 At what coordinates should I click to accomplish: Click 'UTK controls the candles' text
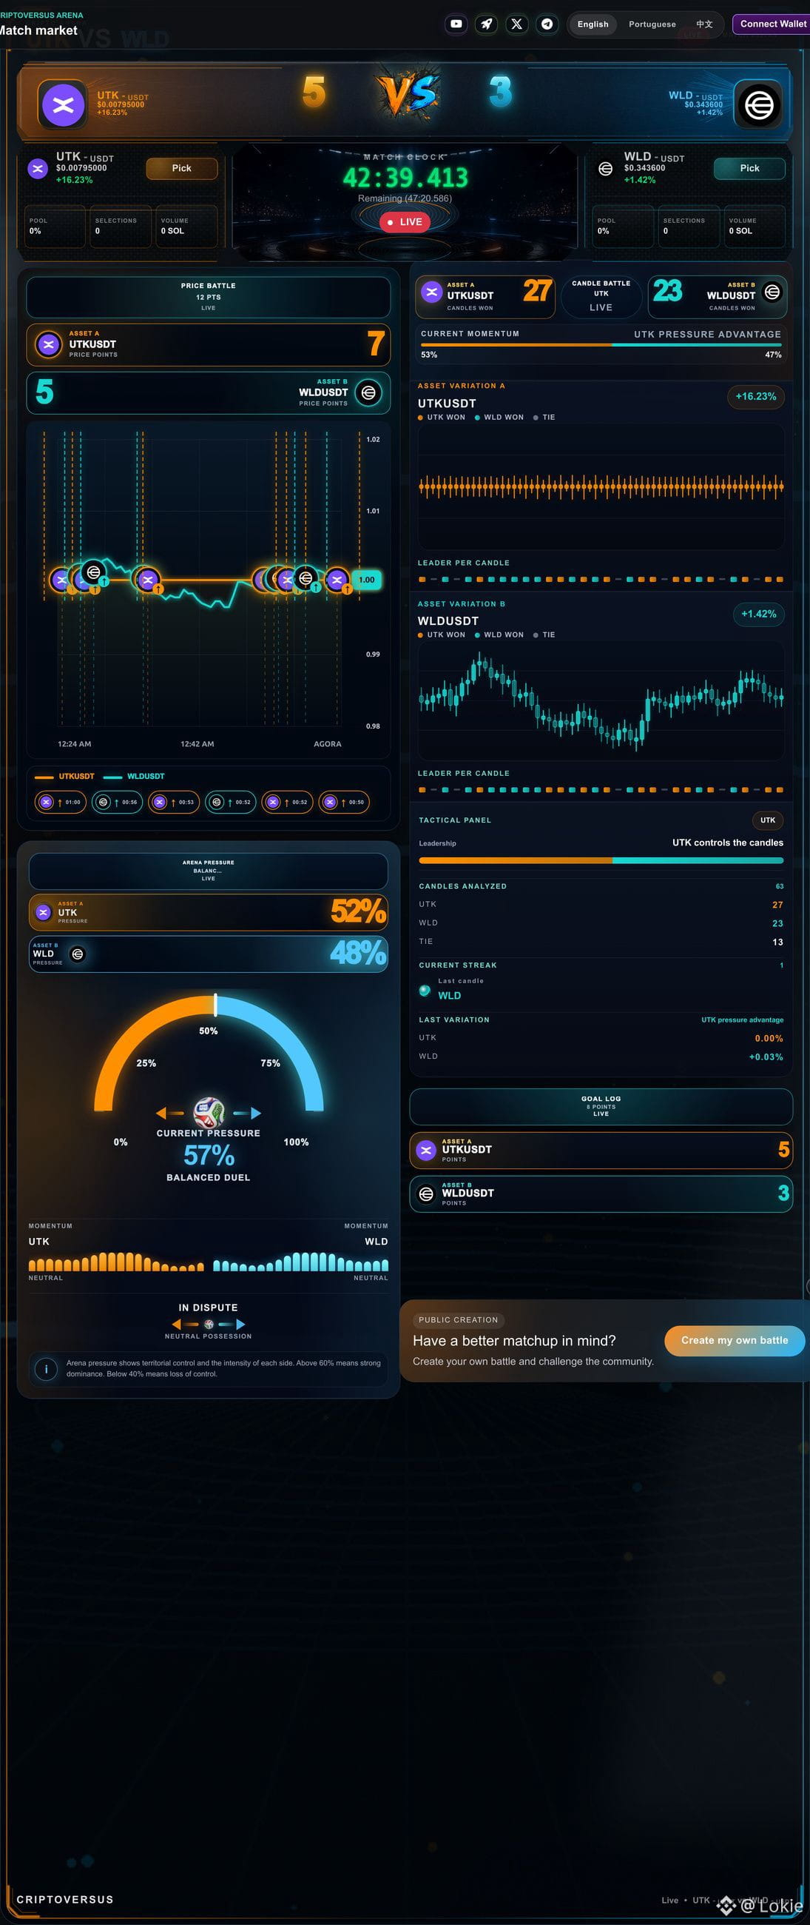[x=728, y=843]
